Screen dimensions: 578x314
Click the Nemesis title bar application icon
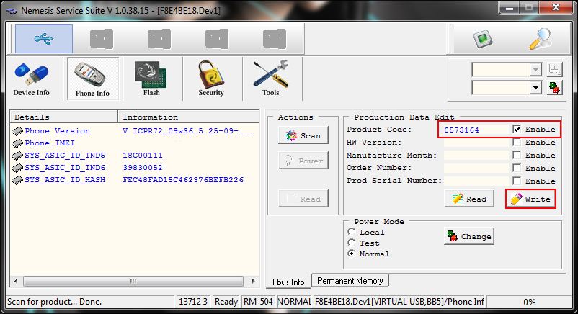pos(12,11)
